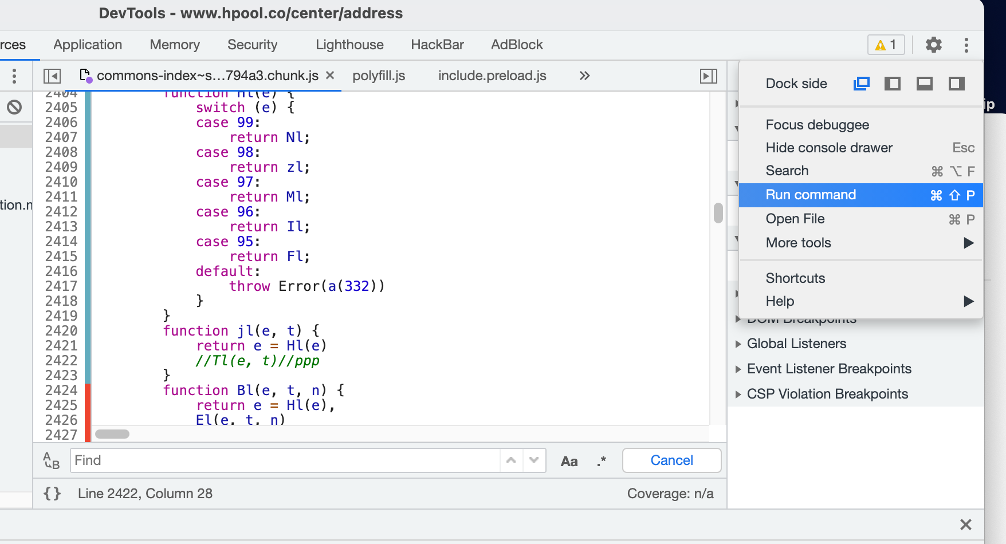Toggle match case Aa option
Screen dimensions: 1006x544
pyautogui.click(x=569, y=461)
